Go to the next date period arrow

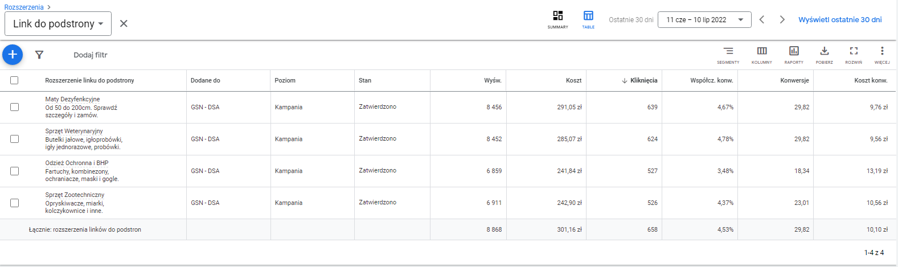[782, 20]
